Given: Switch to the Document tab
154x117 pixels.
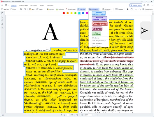Looking at the screenshot, I should tap(14, 5).
